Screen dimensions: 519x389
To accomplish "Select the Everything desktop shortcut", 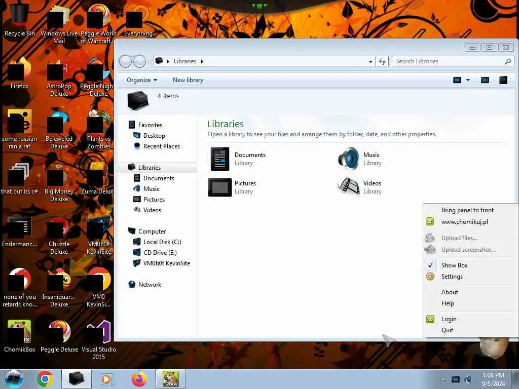I will click(x=138, y=20).
